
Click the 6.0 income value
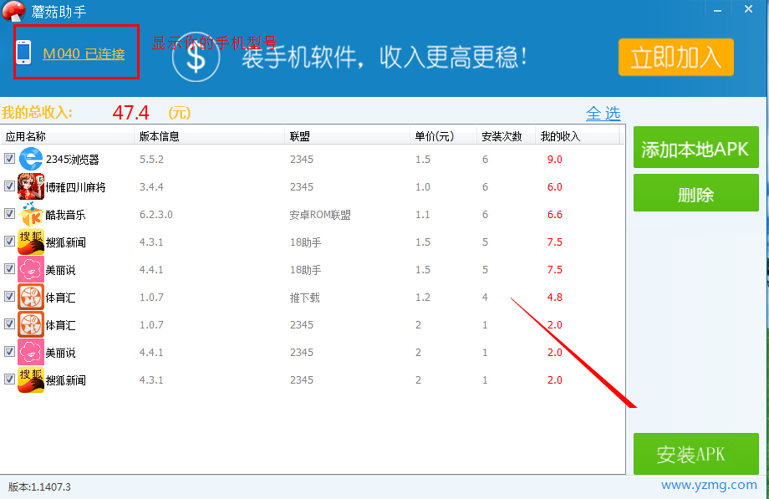(555, 187)
